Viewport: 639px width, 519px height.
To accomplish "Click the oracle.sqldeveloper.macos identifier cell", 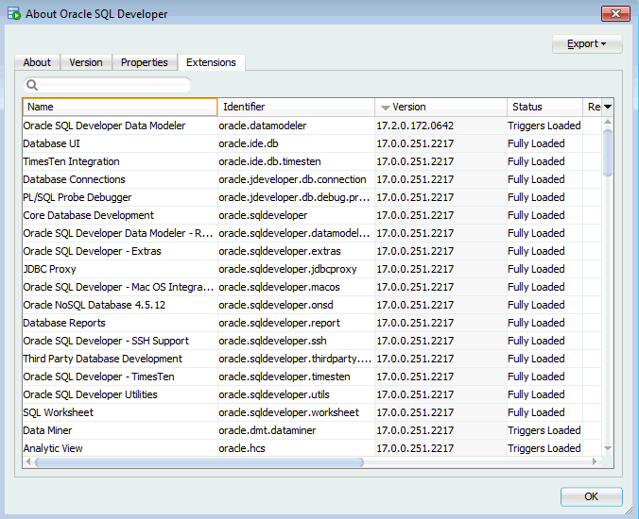I will pos(296,287).
